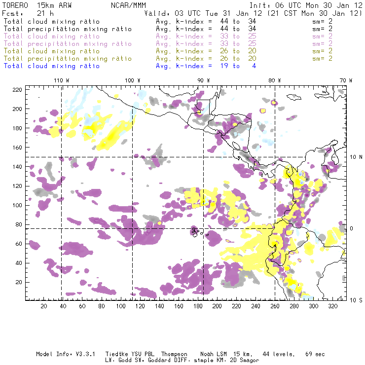Click the "60" tick on the vertical axis
This screenshot has height=365, width=365.
[x=19, y=244]
